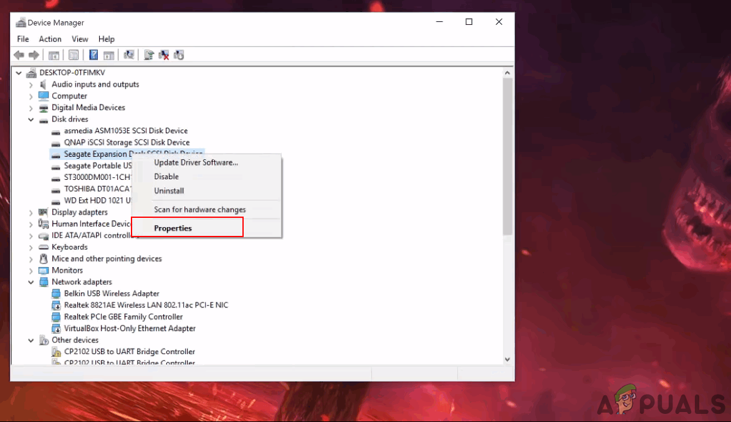The width and height of the screenshot is (731, 422).
Task: Click the uninstall device icon with red X
Action: coord(164,55)
